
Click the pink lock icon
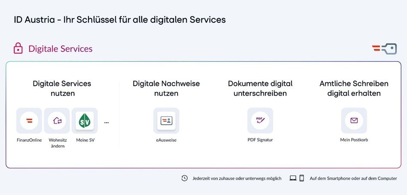point(18,48)
